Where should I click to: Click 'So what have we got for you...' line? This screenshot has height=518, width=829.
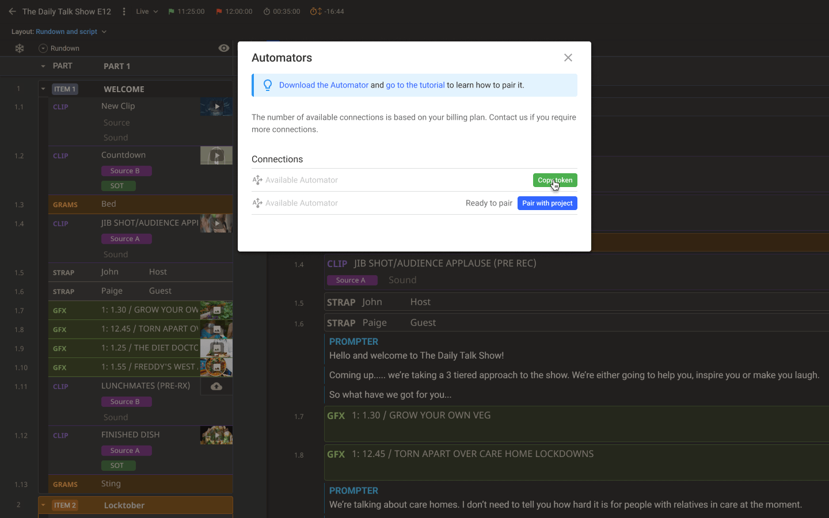pyautogui.click(x=390, y=395)
